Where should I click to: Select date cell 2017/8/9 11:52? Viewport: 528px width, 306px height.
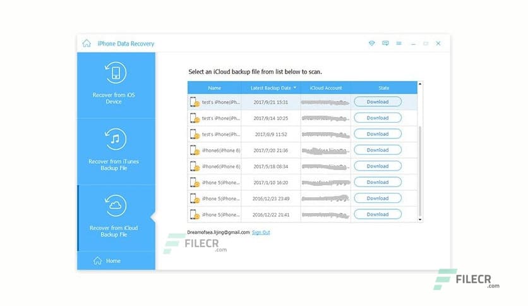pyautogui.click(x=271, y=134)
